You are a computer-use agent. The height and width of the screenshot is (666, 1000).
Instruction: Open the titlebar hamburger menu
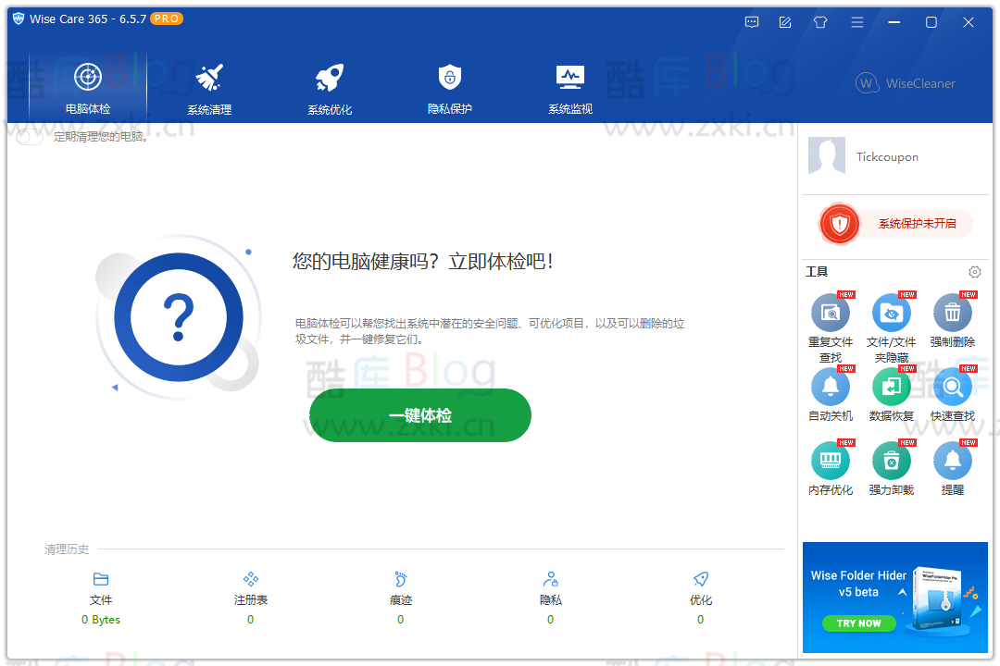coord(857,21)
